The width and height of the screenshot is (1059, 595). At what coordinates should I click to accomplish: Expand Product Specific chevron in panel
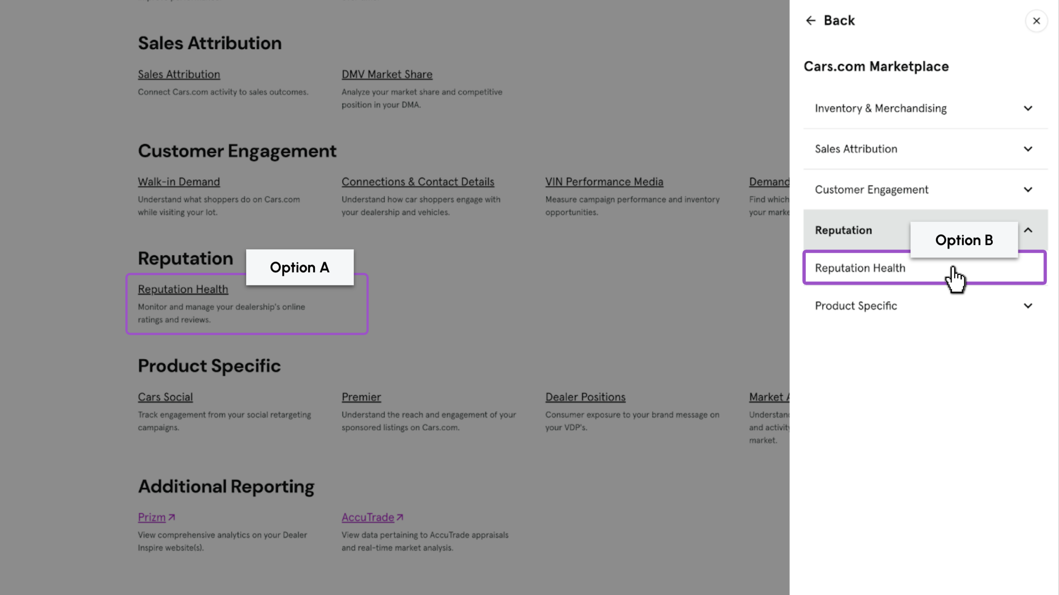click(1028, 306)
